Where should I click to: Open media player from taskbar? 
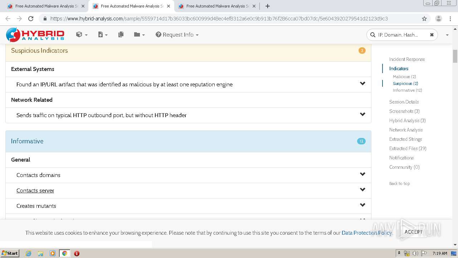53,253
